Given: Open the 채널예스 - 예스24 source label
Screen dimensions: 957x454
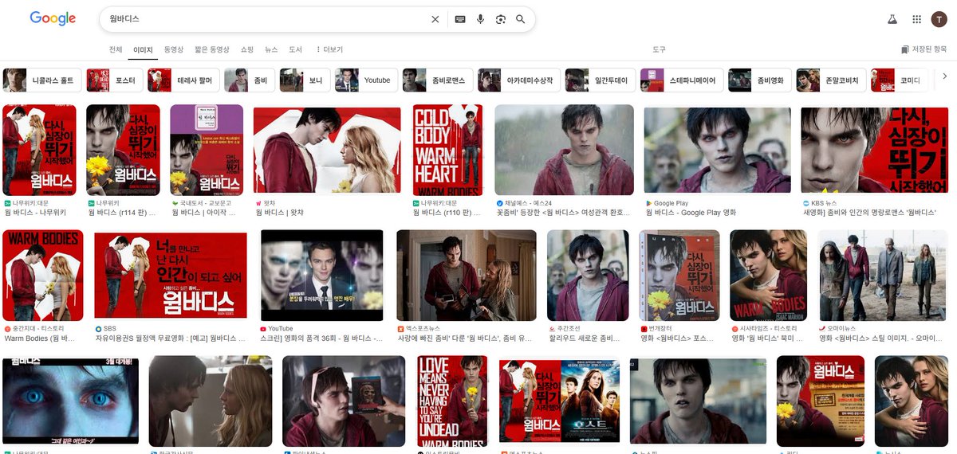Looking at the screenshot, I should (523, 203).
